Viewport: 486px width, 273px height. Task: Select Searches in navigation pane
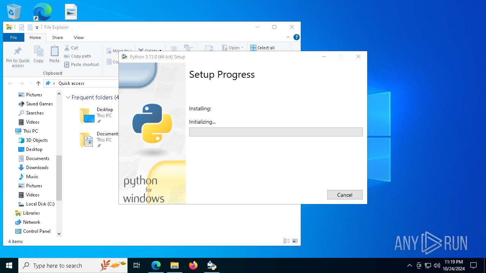click(31, 113)
